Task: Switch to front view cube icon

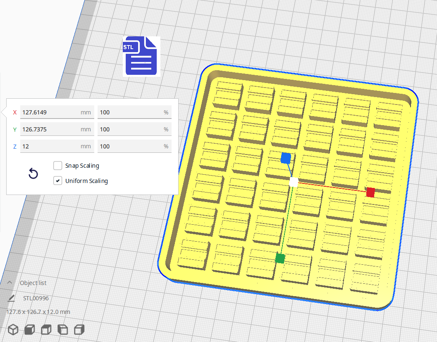Action: [29, 329]
